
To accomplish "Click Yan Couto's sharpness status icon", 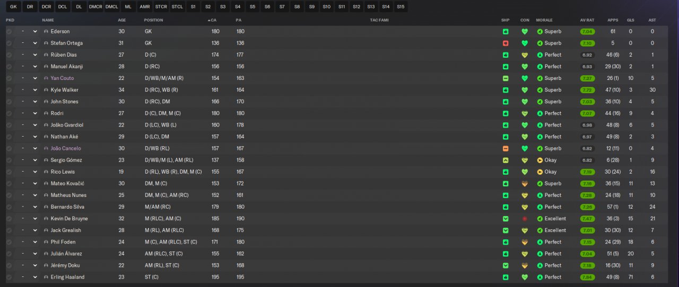I will tap(506, 78).
